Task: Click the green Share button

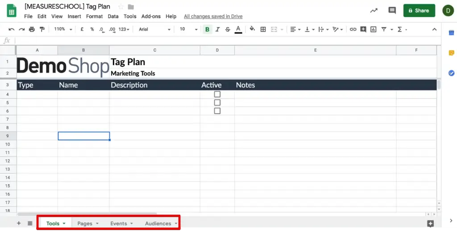Action: coord(419,11)
